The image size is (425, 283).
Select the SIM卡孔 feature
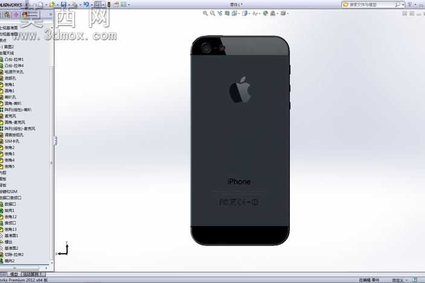(12, 141)
